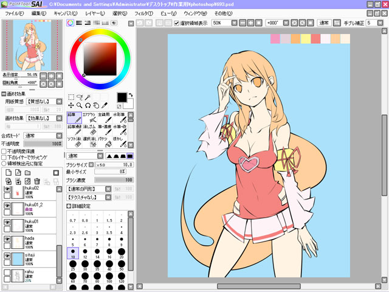This screenshot has width=389, height=292.
Task: Select the rectangular selection tool
Action: 71,97
